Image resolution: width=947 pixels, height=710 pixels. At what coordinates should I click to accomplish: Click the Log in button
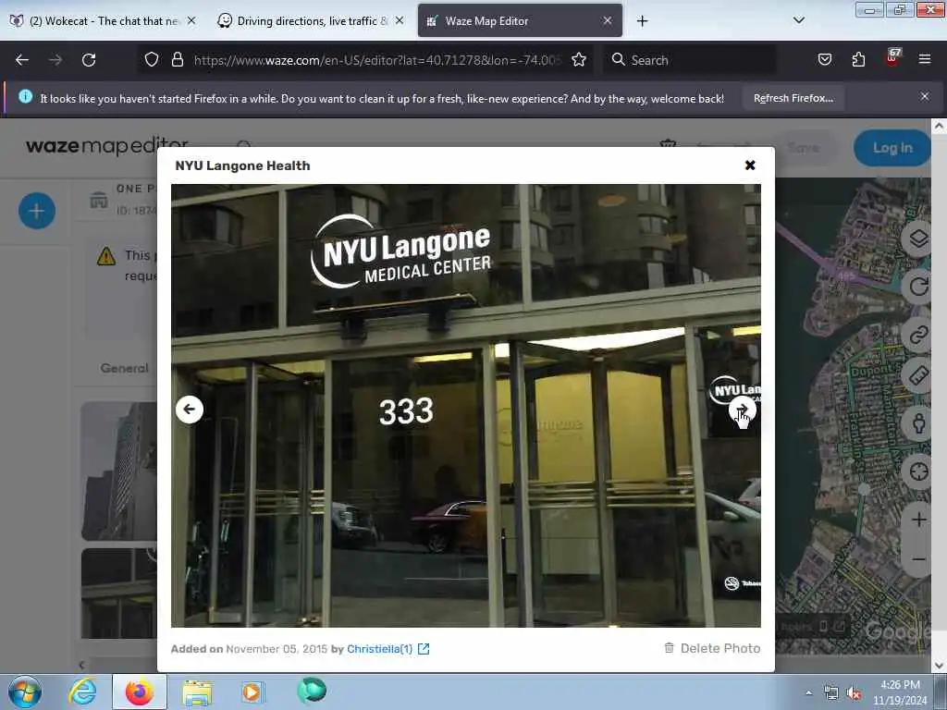coord(892,148)
